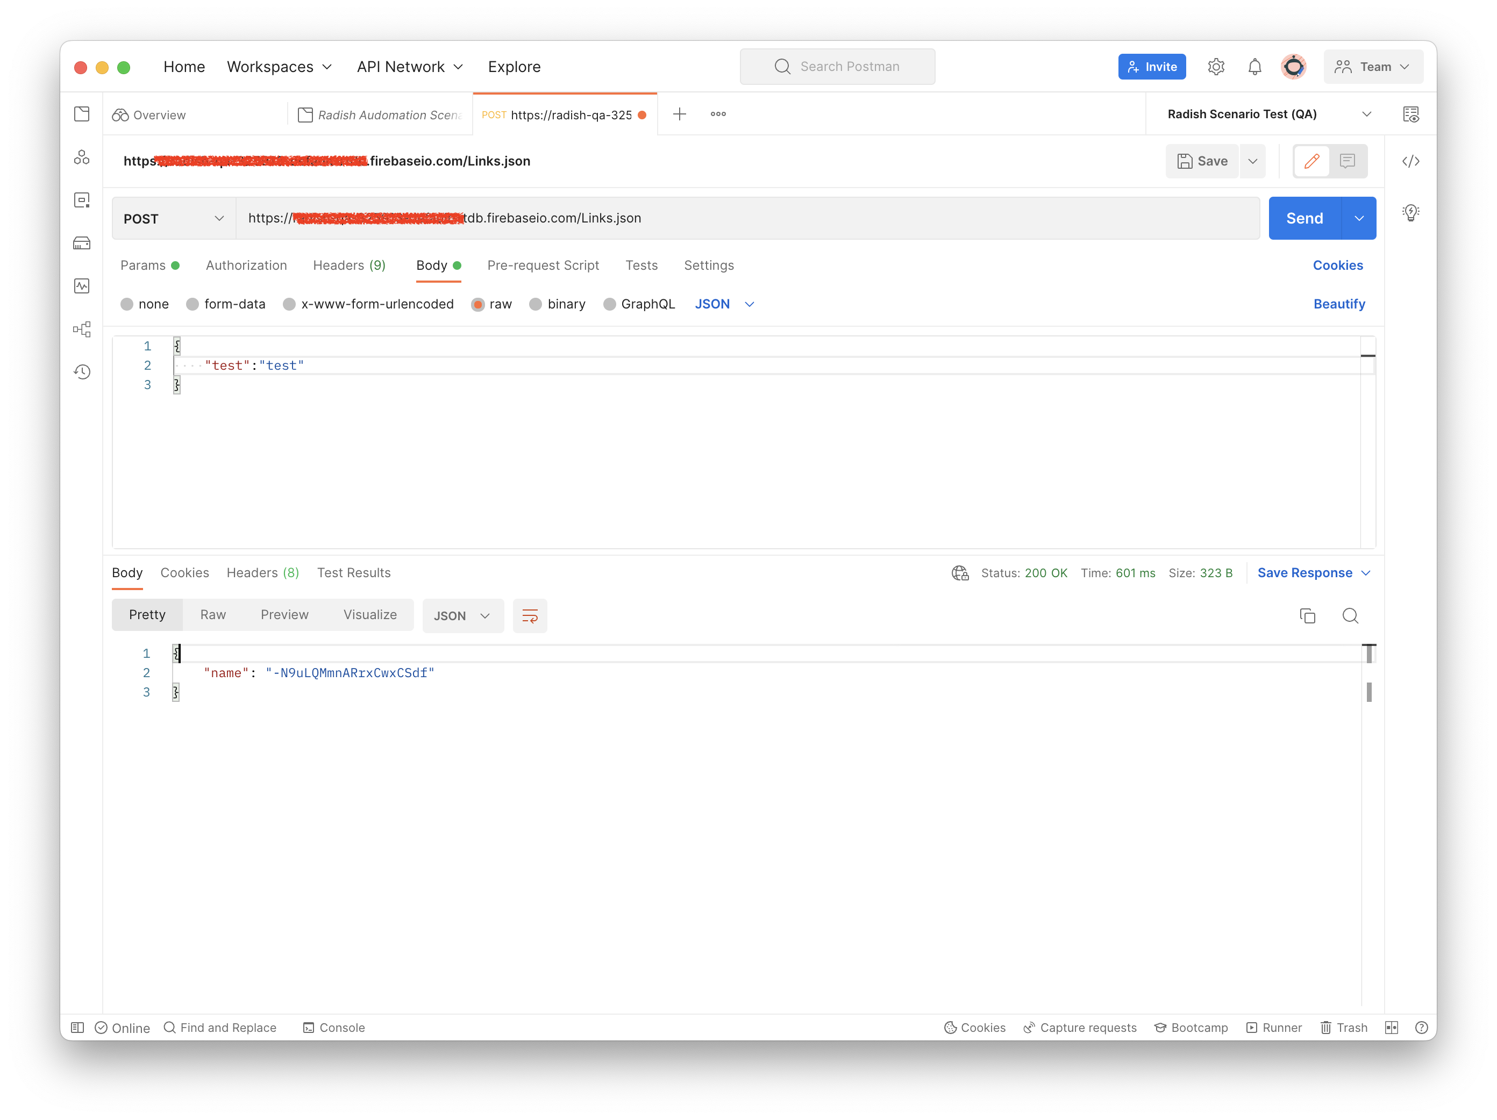1497x1120 pixels.
Task: Open the request Tests tab
Action: (641, 265)
